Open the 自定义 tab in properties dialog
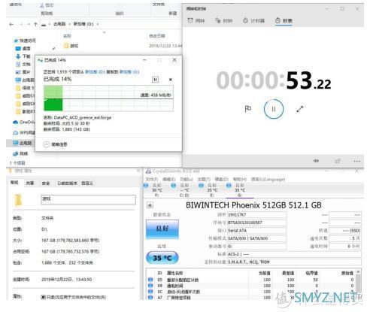The height and width of the screenshot is (312, 367). click(x=87, y=183)
